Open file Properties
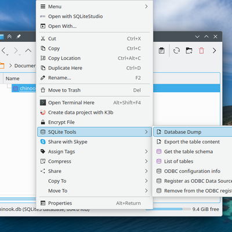 tap(94, 203)
